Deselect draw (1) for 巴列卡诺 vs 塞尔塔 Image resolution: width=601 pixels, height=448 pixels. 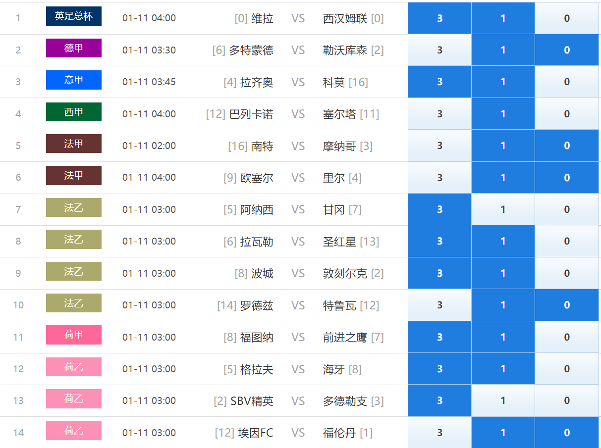(503, 114)
